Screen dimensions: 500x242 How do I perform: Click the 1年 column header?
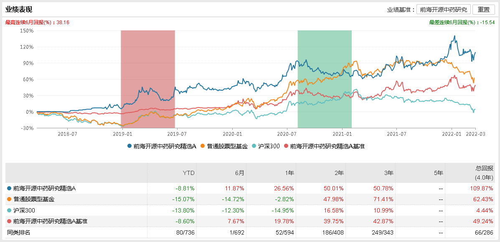(x=289, y=173)
